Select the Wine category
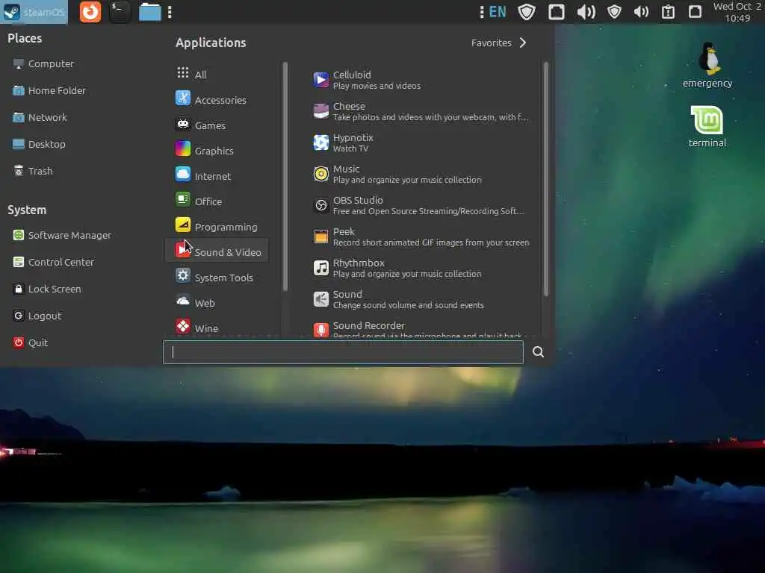Image resolution: width=765 pixels, height=573 pixels. (216, 328)
